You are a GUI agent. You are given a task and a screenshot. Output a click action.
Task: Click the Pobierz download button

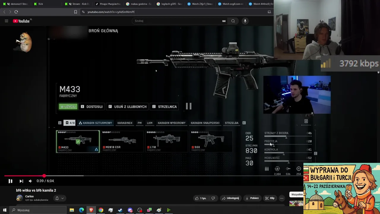coord(252,198)
